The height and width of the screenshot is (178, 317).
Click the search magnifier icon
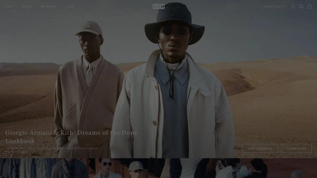[301, 7]
